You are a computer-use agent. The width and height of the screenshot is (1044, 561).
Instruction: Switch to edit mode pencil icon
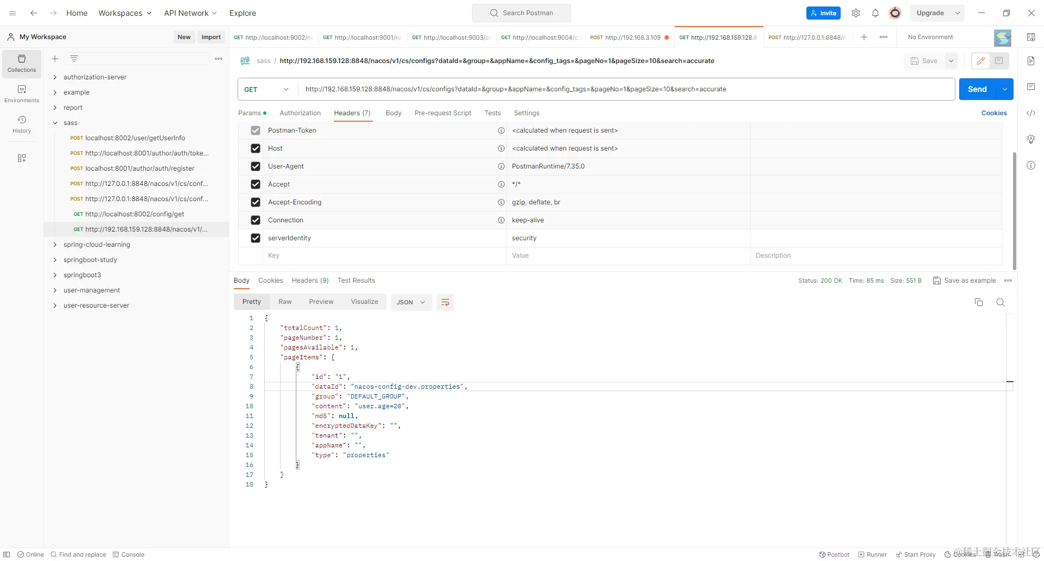[981, 61]
